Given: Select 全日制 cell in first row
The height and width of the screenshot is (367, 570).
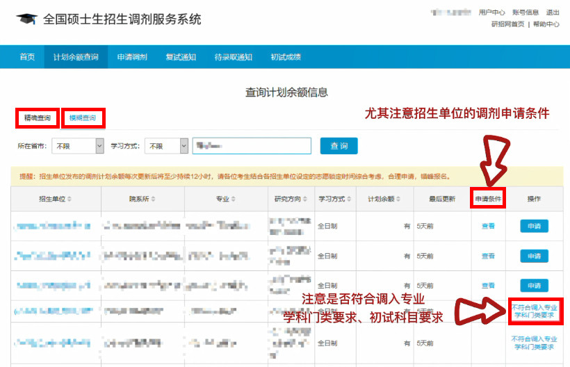Looking at the screenshot, I should (327, 226).
